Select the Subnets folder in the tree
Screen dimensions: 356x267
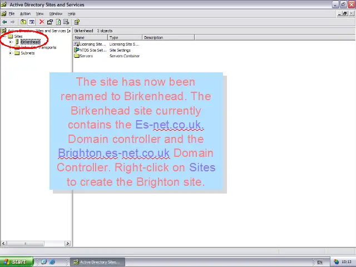click(28, 53)
